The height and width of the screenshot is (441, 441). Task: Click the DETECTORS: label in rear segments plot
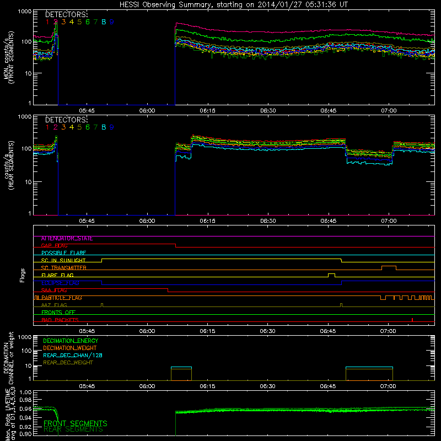67,120
